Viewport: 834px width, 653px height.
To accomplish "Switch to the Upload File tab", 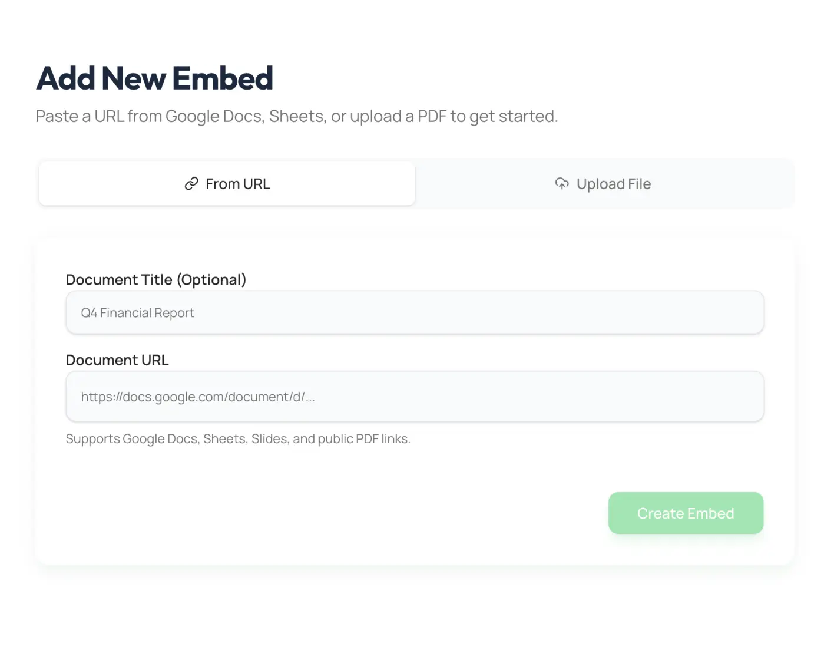I will (x=603, y=183).
